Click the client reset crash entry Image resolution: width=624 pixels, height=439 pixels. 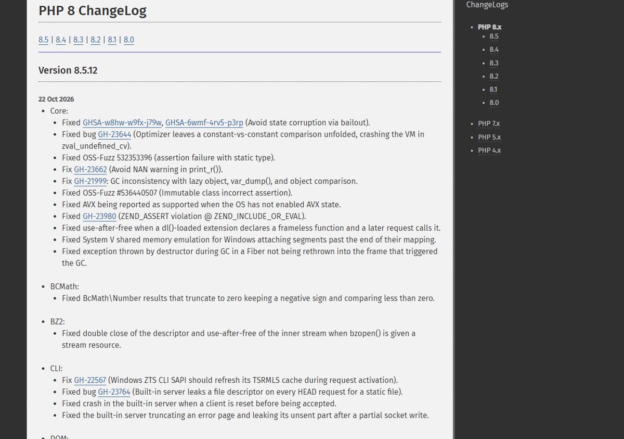[199, 404]
